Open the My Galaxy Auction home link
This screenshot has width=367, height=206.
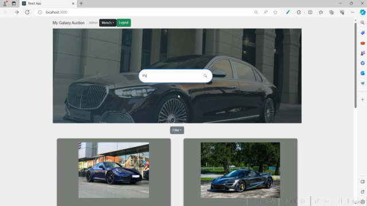point(68,23)
